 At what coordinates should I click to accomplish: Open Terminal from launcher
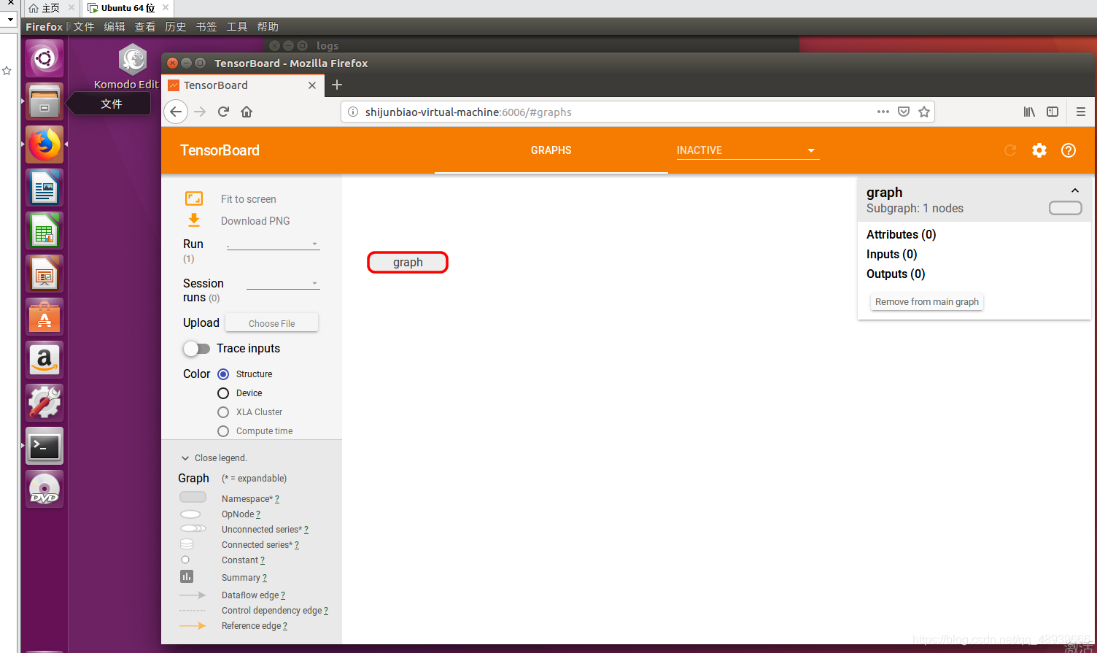point(44,446)
